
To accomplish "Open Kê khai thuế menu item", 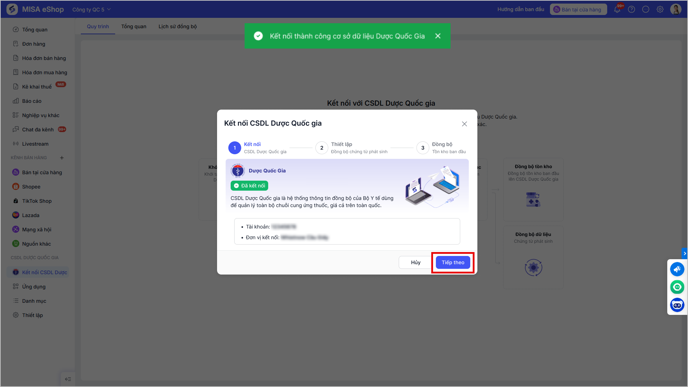I will 37,87.
